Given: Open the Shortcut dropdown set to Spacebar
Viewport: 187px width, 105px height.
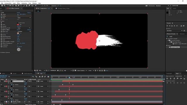Looking at the screenshot, I should (x=174, y=31).
